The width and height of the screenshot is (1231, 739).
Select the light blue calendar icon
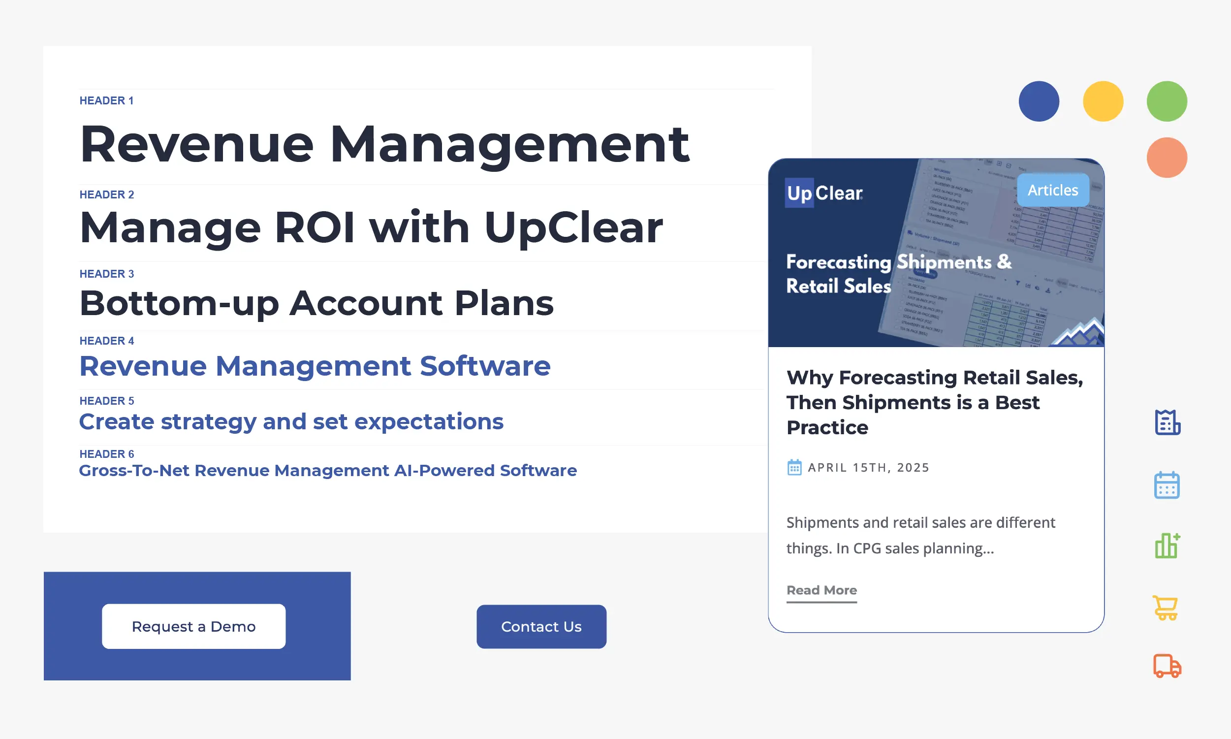pyautogui.click(x=1167, y=484)
